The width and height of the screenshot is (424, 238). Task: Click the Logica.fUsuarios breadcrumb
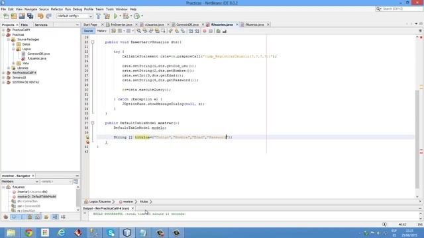click(x=100, y=202)
